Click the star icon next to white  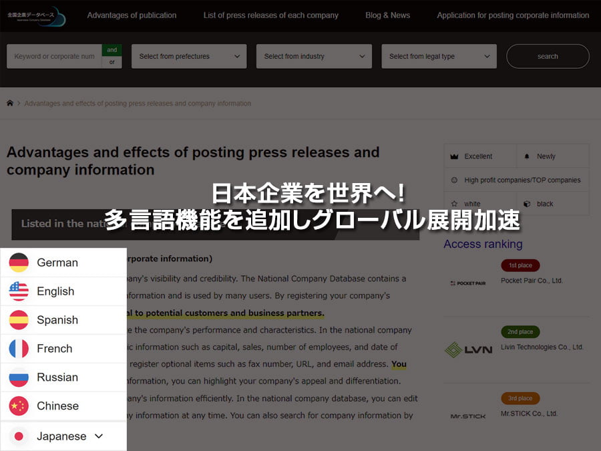click(454, 203)
